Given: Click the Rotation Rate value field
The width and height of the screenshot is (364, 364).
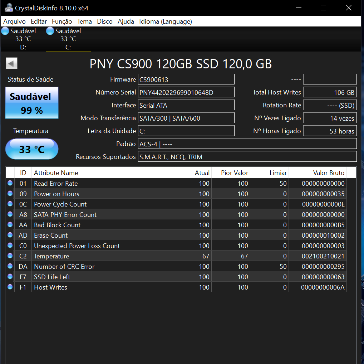Looking at the screenshot, I should point(330,105).
